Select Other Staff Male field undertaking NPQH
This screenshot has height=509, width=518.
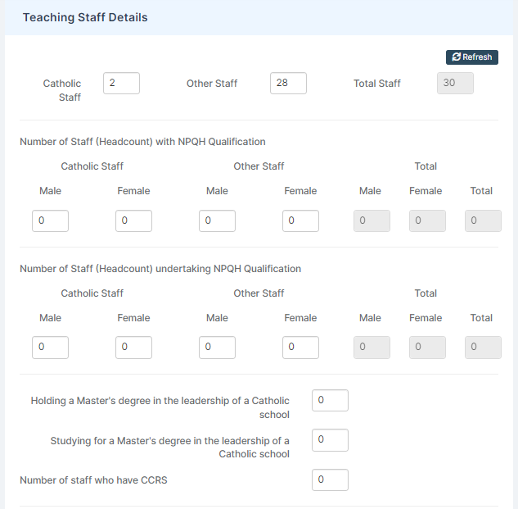pos(217,348)
